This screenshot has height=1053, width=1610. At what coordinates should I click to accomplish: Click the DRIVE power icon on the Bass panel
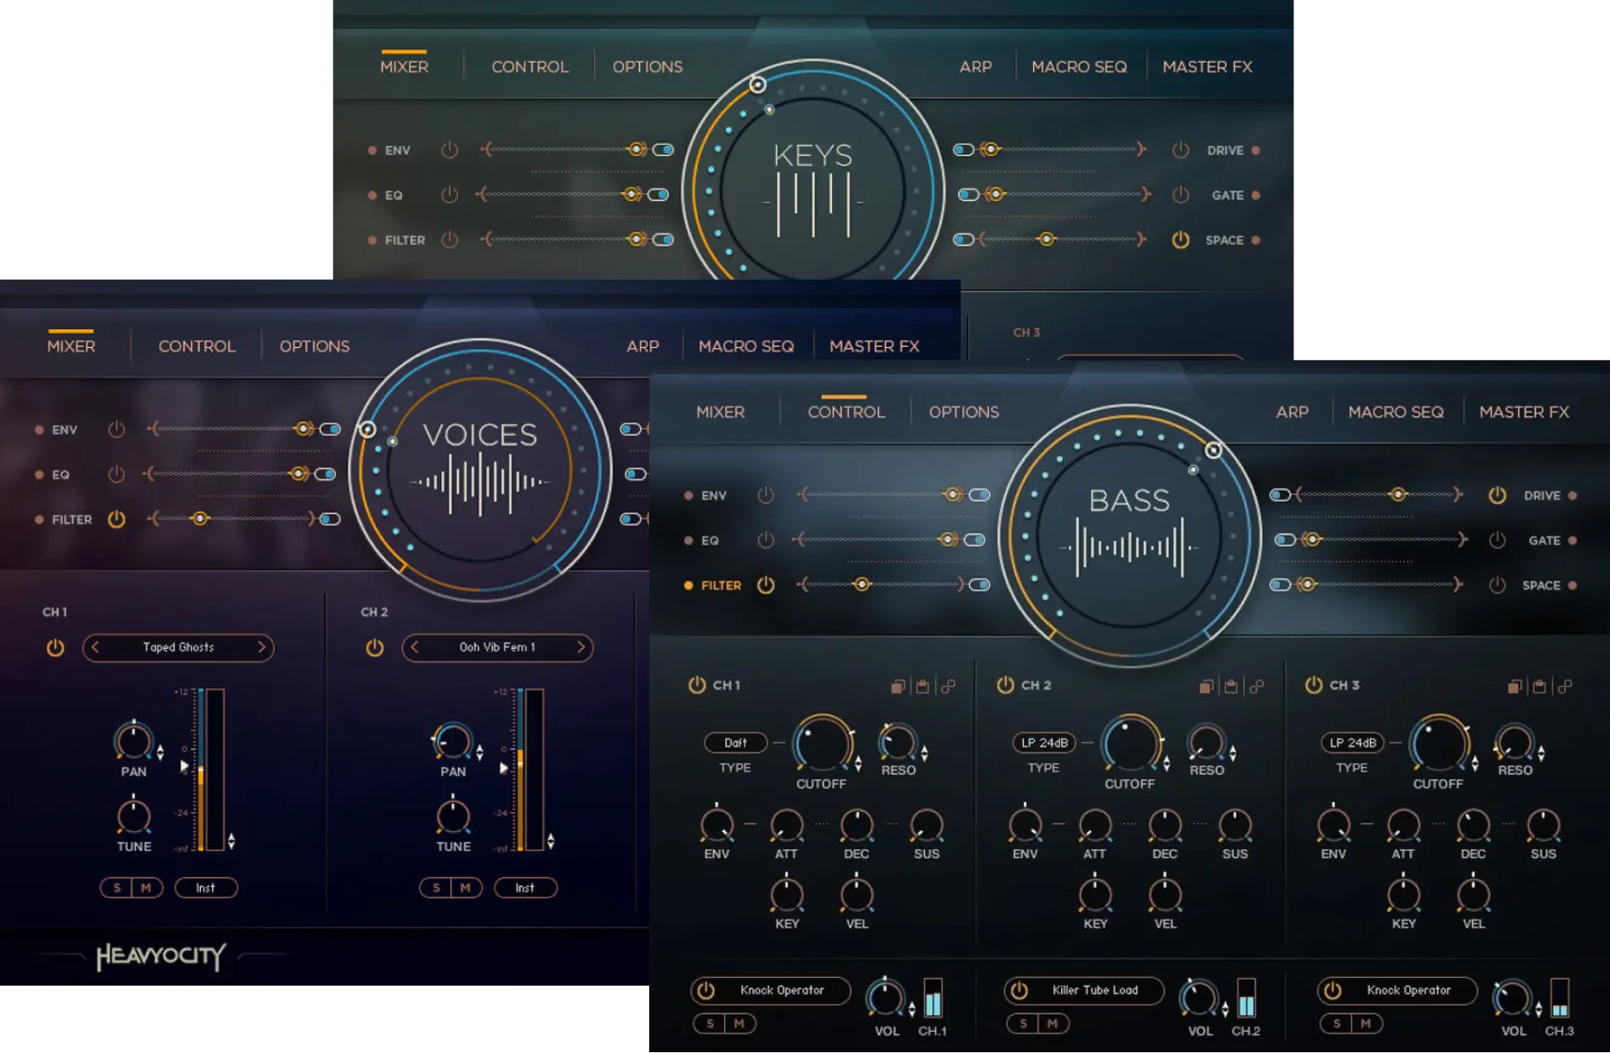coord(1496,495)
